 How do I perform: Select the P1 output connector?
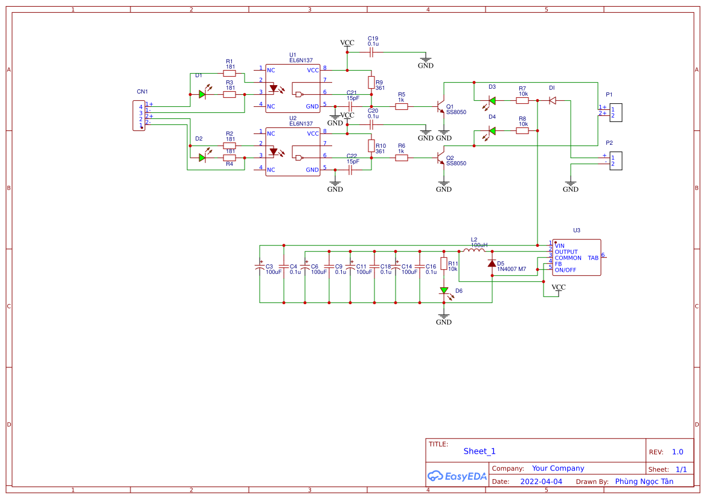[615, 113]
